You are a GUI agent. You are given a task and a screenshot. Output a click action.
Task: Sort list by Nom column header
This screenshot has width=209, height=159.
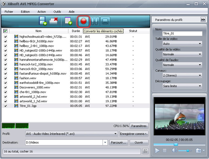38,31
